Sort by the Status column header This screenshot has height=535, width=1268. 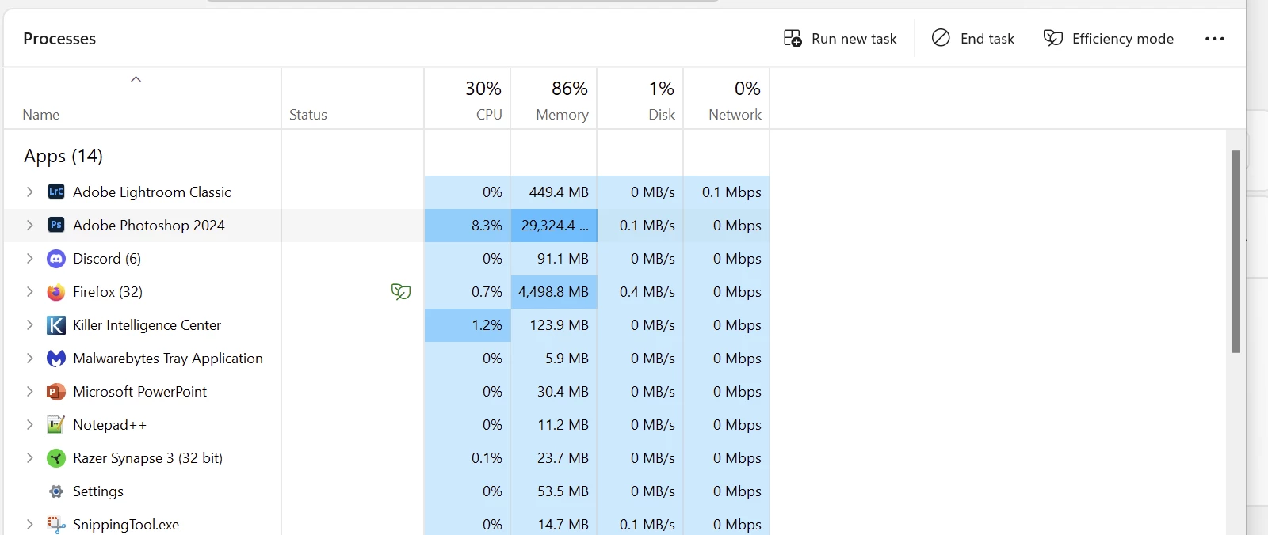(353, 98)
